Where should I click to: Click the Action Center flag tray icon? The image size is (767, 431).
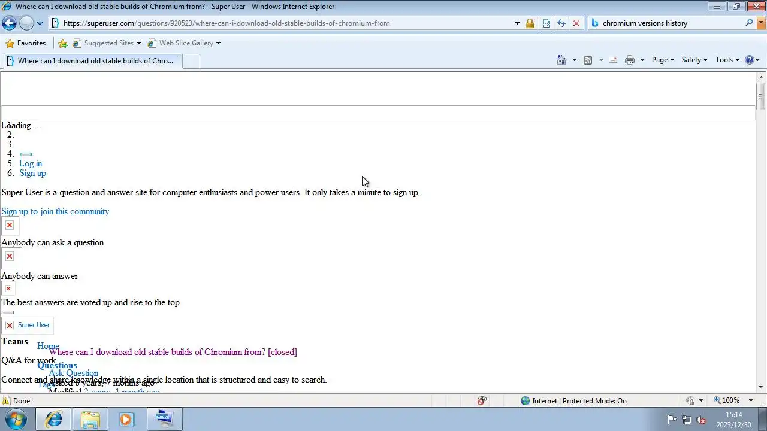tap(672, 420)
